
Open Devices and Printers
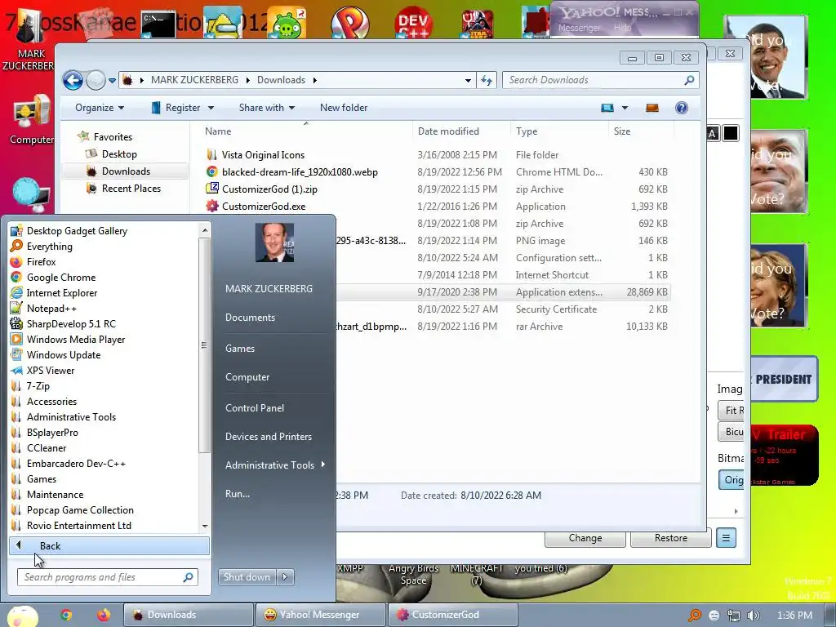pyautogui.click(x=268, y=436)
